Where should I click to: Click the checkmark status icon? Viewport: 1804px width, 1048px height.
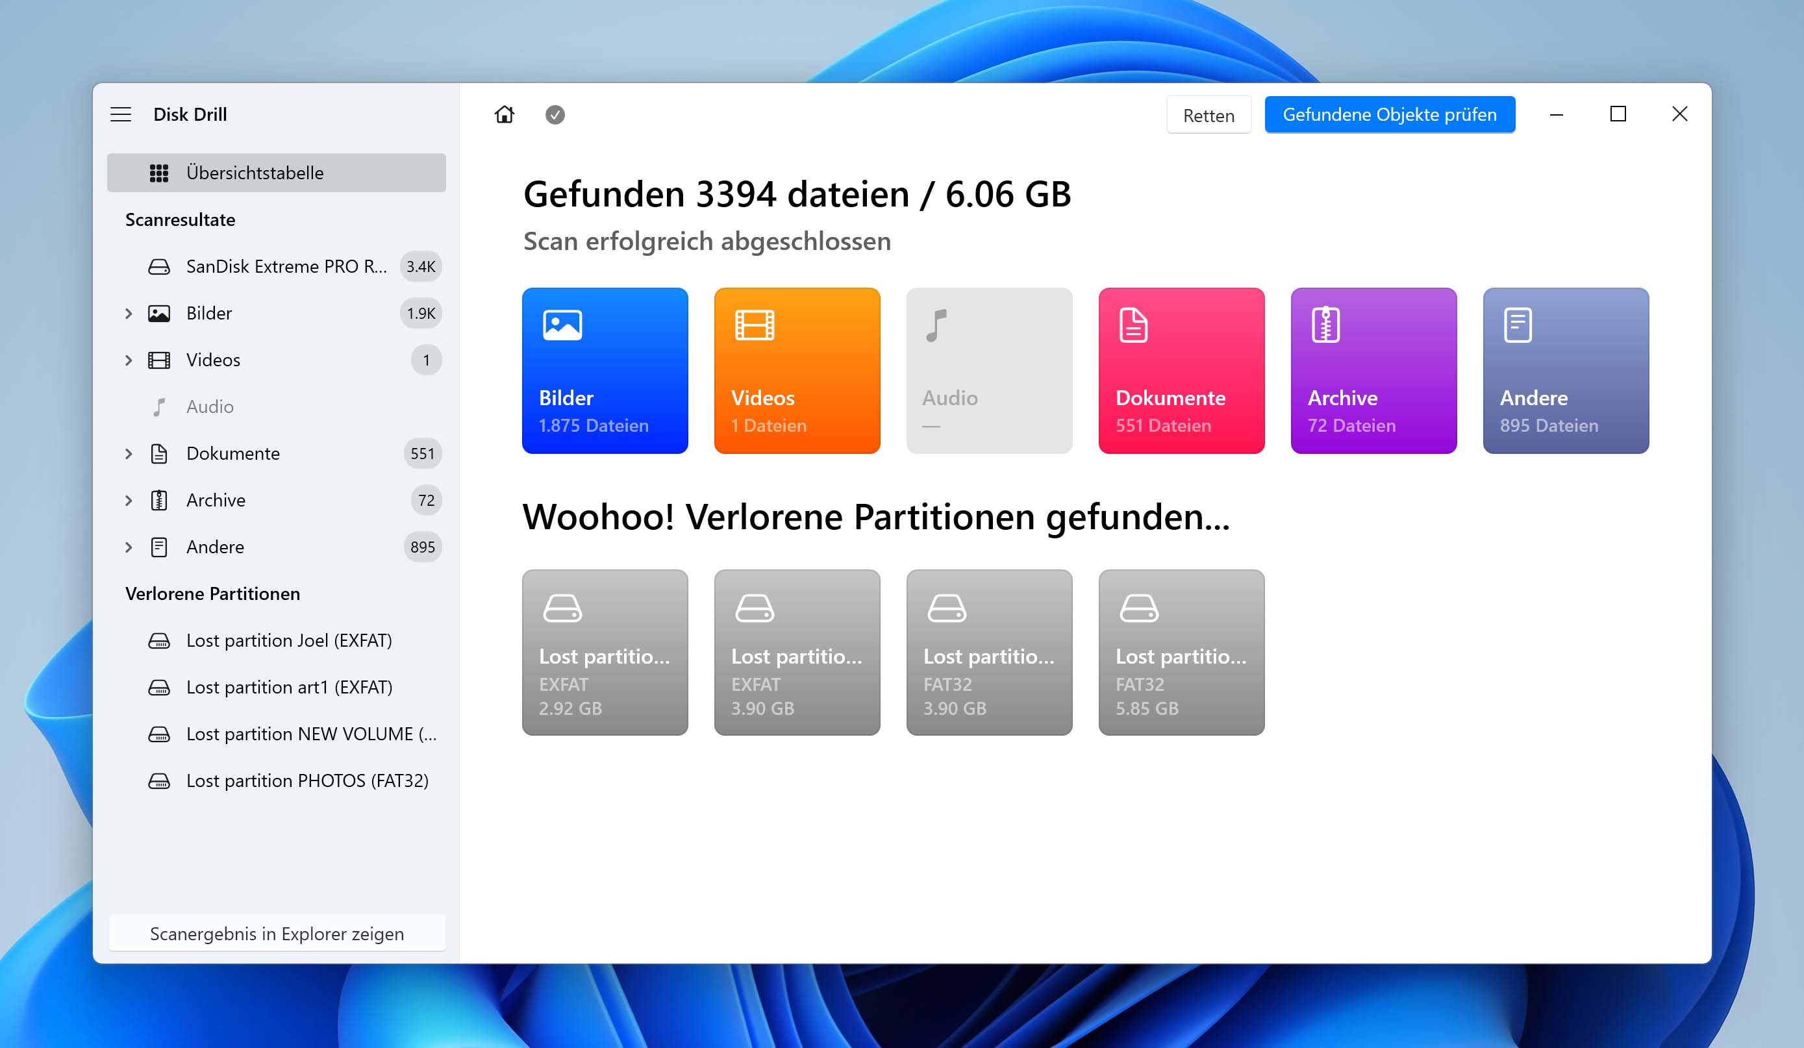click(x=555, y=115)
